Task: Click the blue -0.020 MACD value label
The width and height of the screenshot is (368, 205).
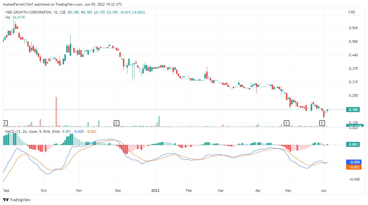Action: pos(354,162)
